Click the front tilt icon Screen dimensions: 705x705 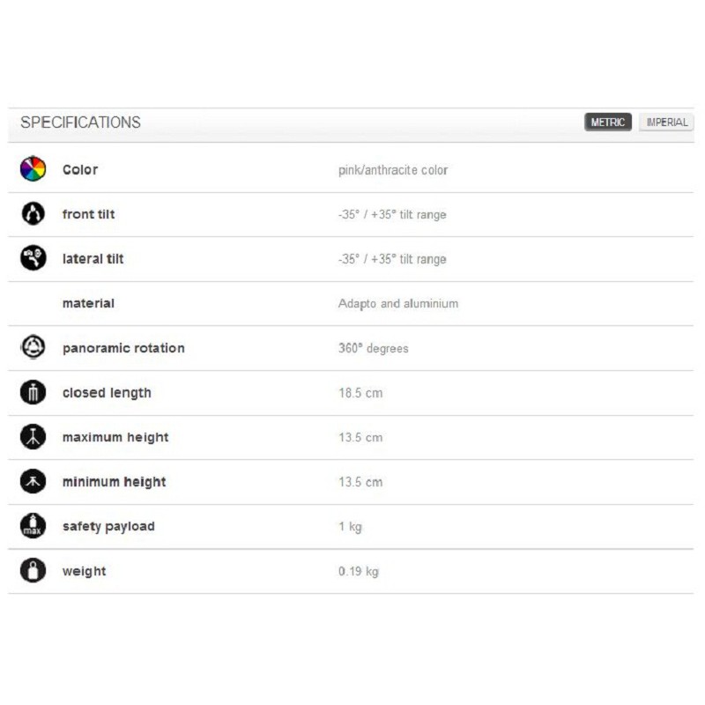33,214
